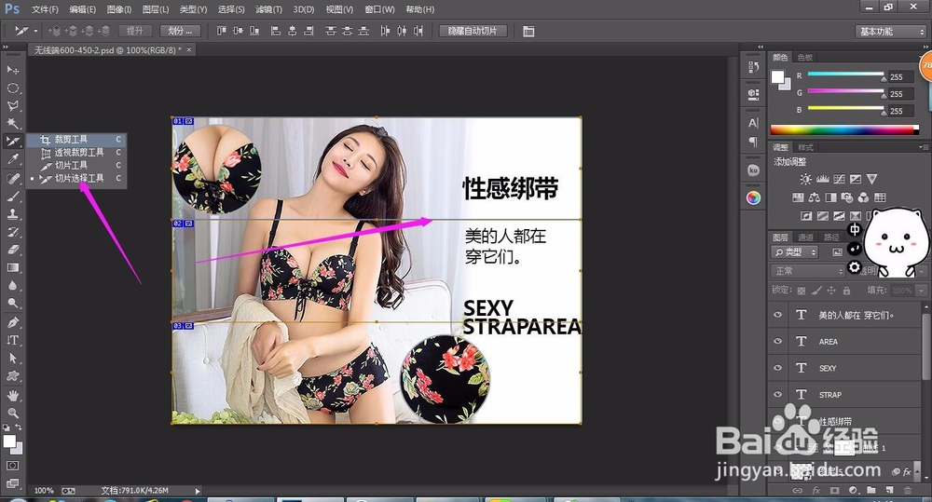The image size is (932, 502).
Task: Select the Pen tool
Action: point(12,322)
